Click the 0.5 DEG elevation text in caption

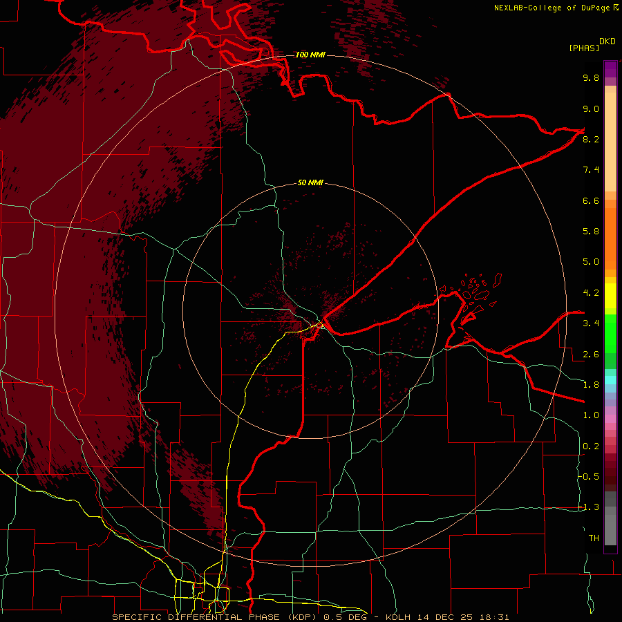(345, 617)
